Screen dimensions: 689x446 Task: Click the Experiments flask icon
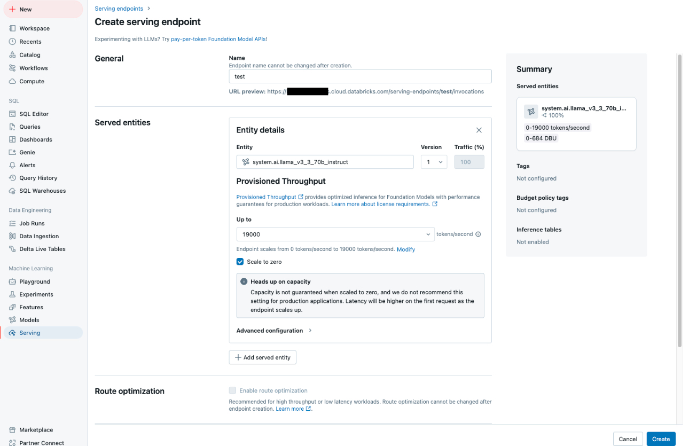pos(12,294)
